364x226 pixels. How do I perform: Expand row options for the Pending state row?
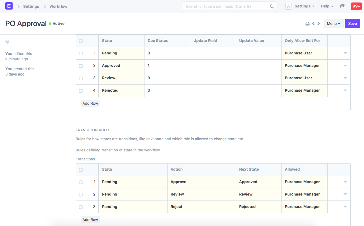[x=345, y=53]
